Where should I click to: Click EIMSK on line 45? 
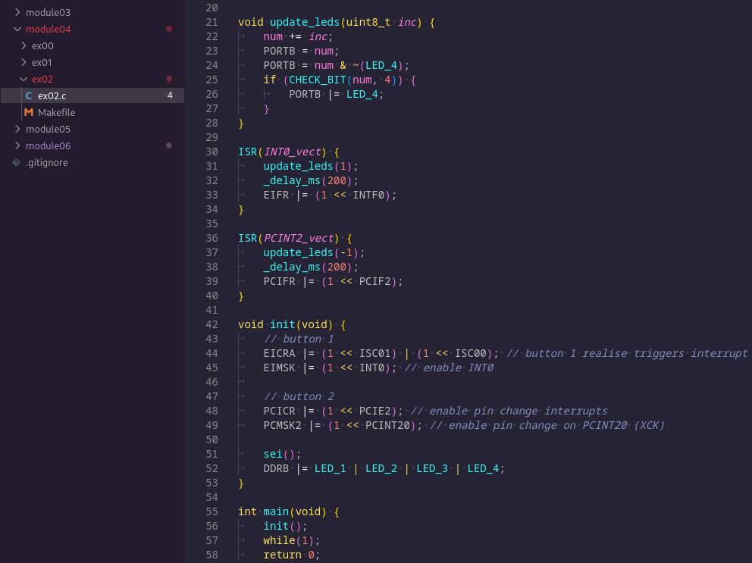(279, 368)
